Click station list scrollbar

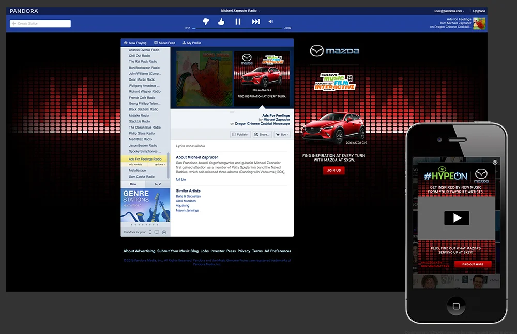coord(169,165)
